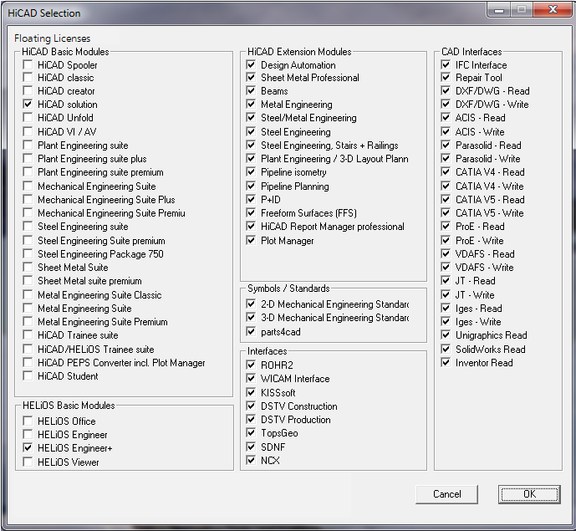Uncheck the HELiOS Engineer+ checkbox
The width and height of the screenshot is (576, 531).
point(28,448)
